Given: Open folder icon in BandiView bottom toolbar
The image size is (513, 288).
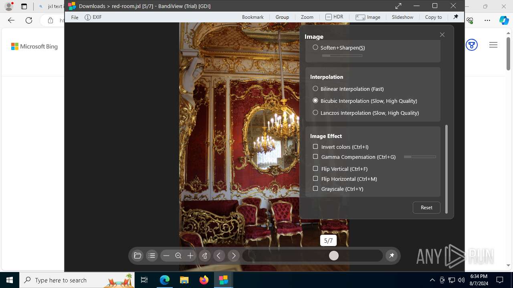Looking at the screenshot, I should pos(137,256).
